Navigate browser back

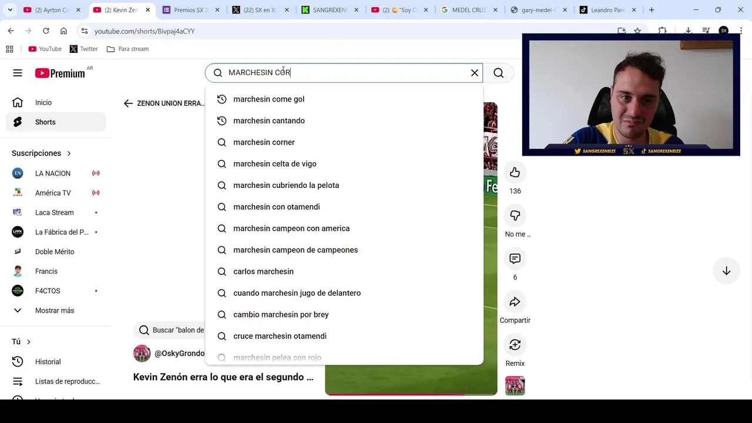tap(11, 31)
